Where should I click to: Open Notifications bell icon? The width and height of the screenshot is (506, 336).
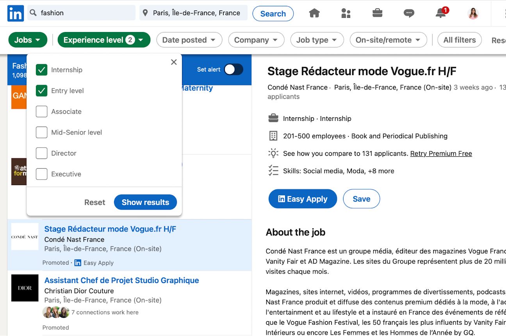441,13
